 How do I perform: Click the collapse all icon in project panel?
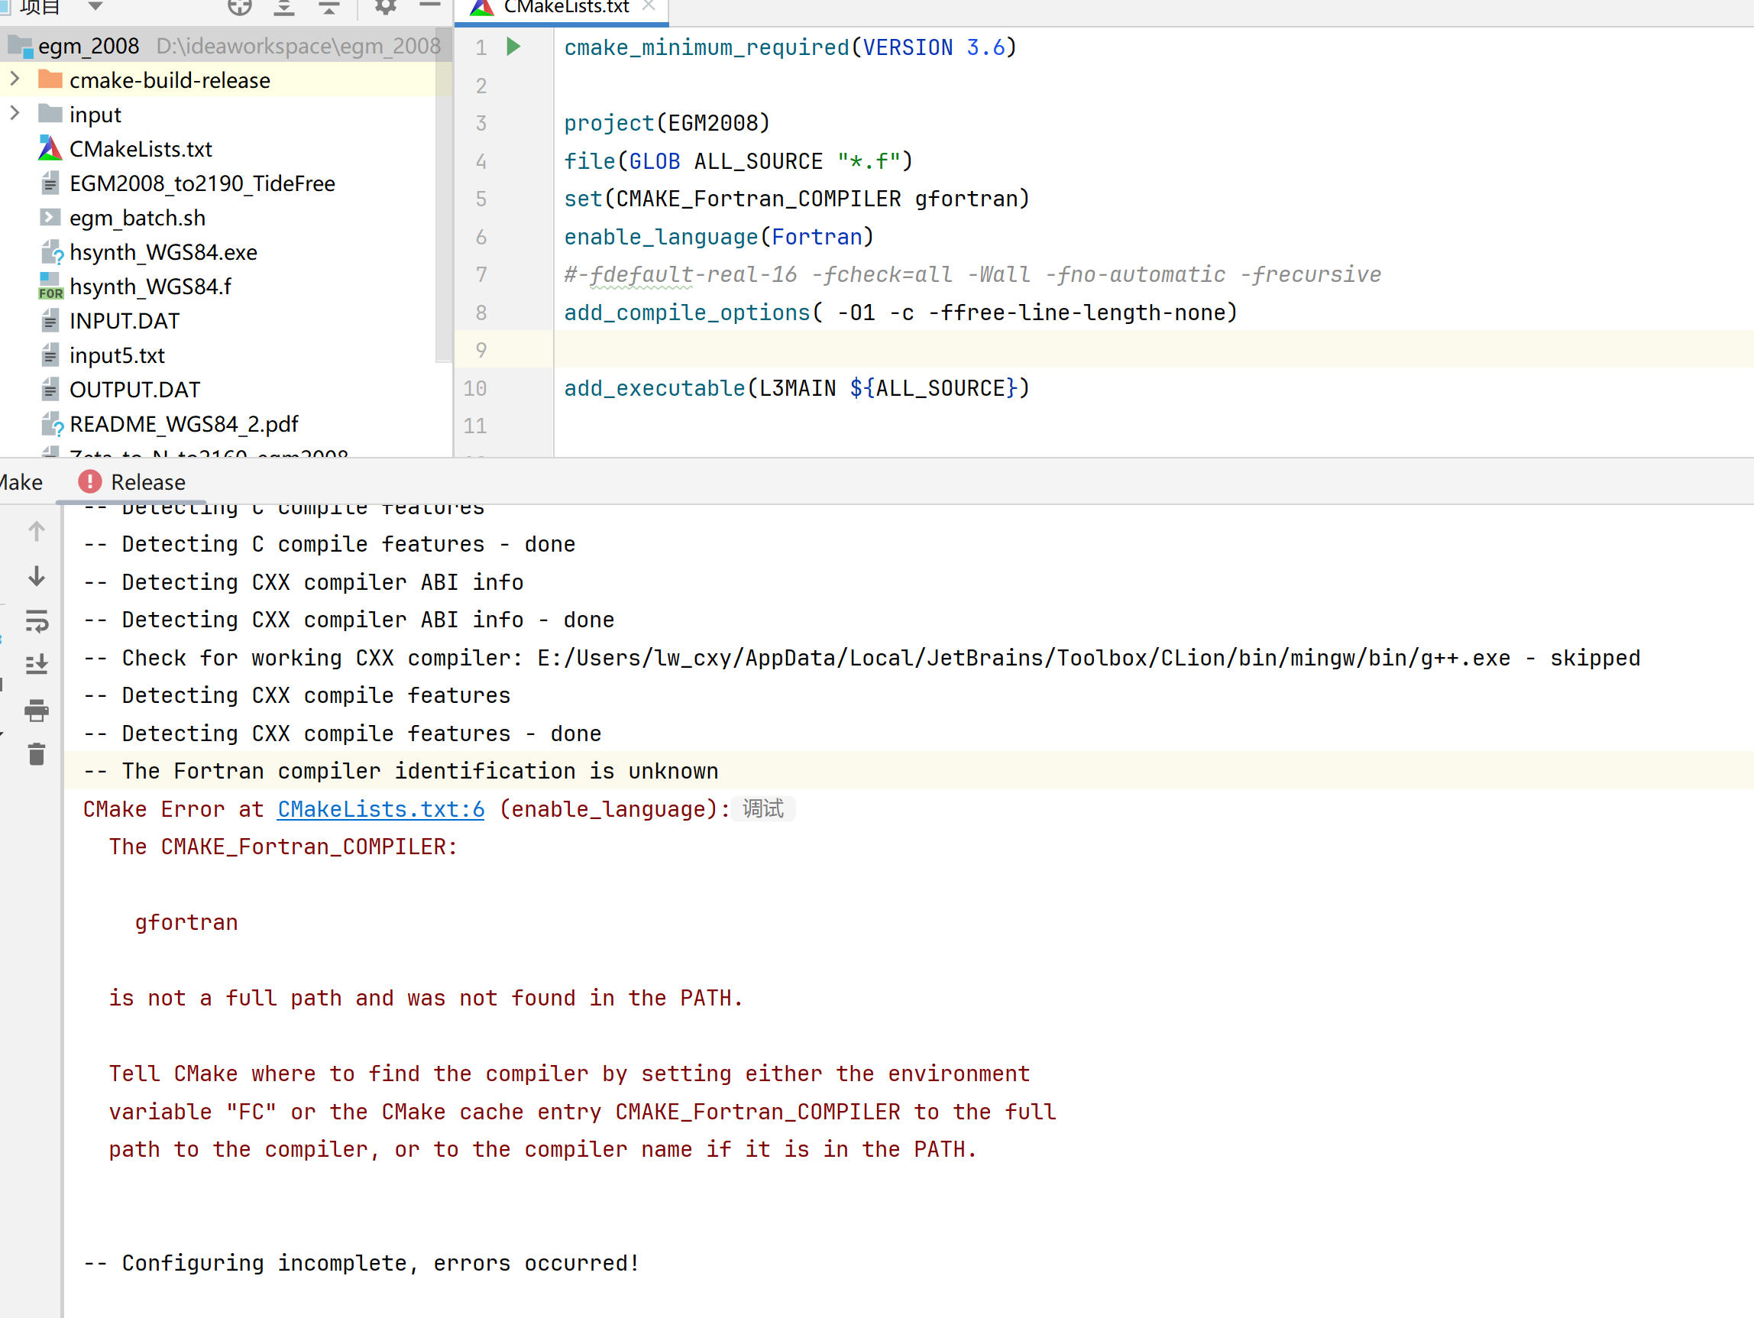[328, 7]
